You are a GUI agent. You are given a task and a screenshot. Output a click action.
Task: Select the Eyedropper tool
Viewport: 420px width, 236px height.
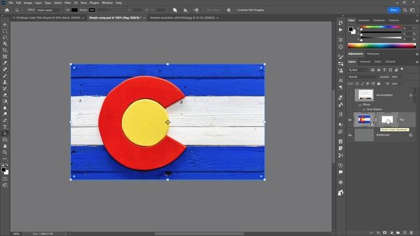[x=5, y=63]
